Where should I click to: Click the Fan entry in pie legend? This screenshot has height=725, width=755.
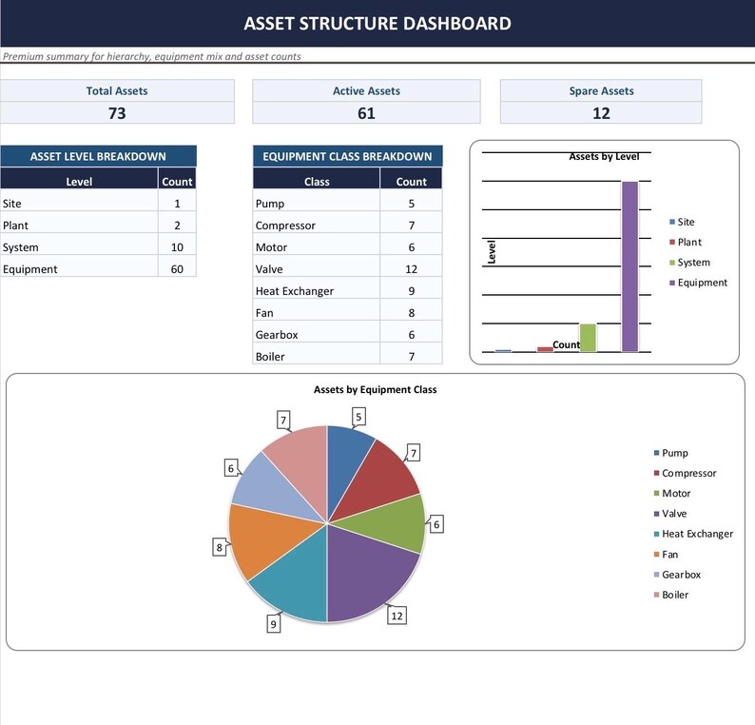[666, 555]
